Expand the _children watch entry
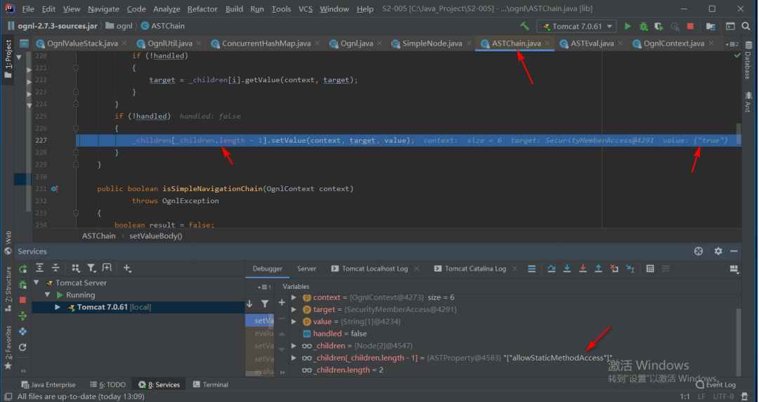 [294, 346]
